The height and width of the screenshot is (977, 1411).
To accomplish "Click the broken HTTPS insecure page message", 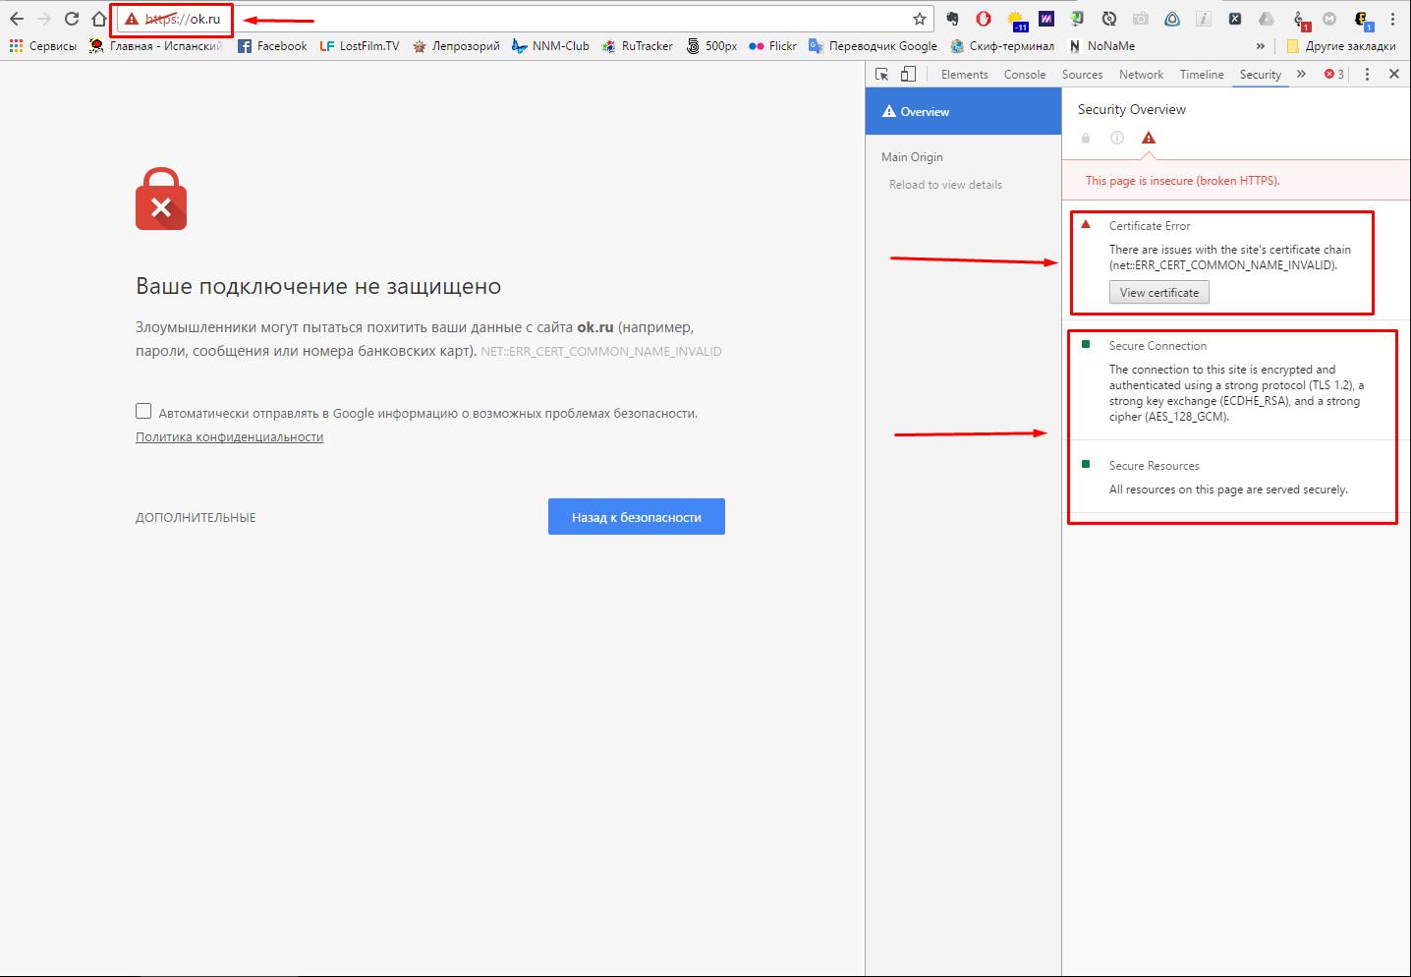I will pos(1183,181).
